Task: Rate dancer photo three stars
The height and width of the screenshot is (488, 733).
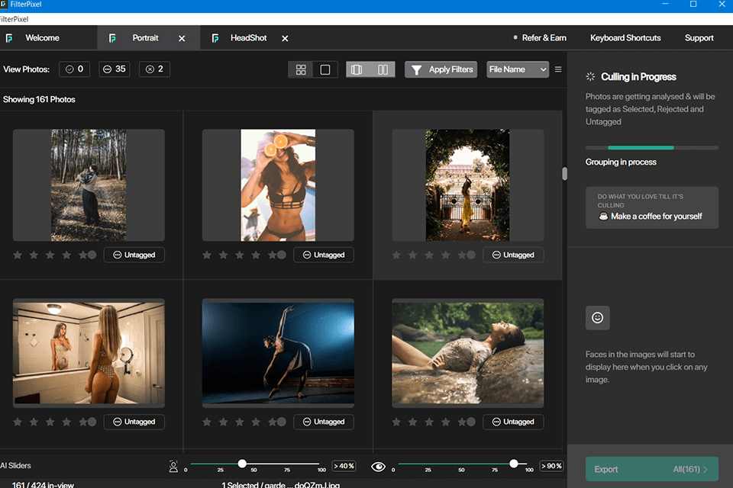Action: 239,422
